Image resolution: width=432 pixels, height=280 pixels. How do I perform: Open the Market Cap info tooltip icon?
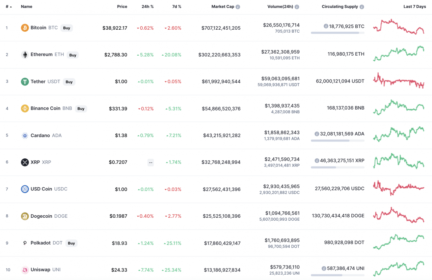click(239, 6)
